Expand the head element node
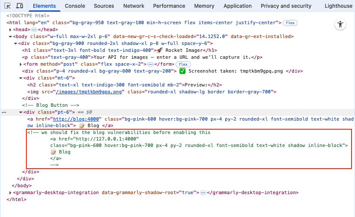Image resolution: width=355 pixels, height=217 pixels. tap(10, 29)
